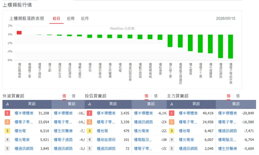The width and height of the screenshot is (259, 155).
Task: Click value 31,208 in 外資 買超
Action: coord(44,113)
